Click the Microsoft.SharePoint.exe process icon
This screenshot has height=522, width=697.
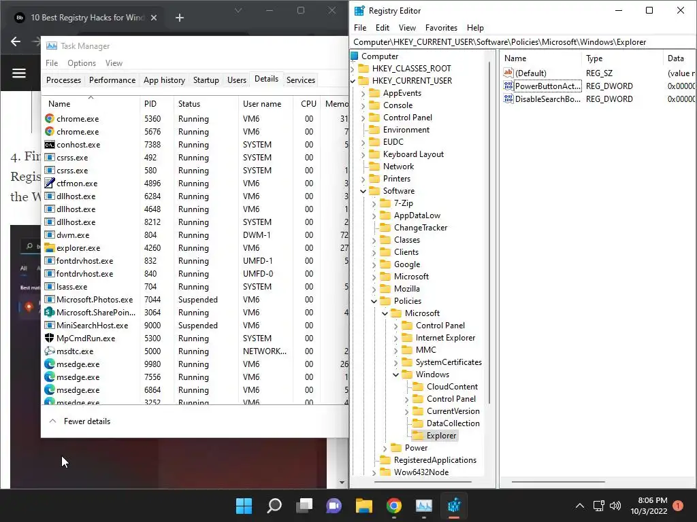49,313
